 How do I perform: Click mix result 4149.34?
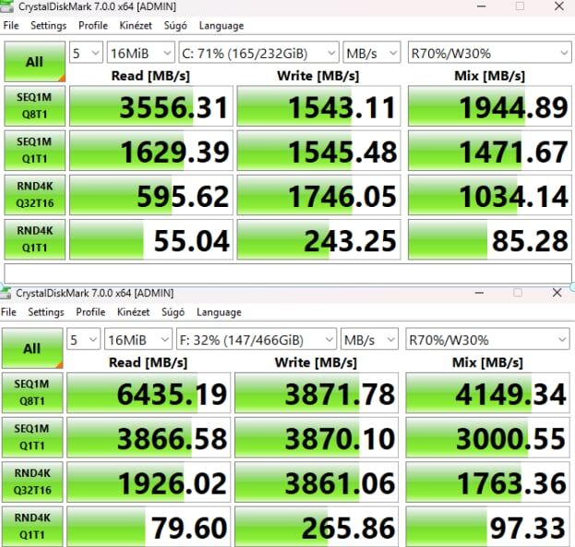pos(487,393)
